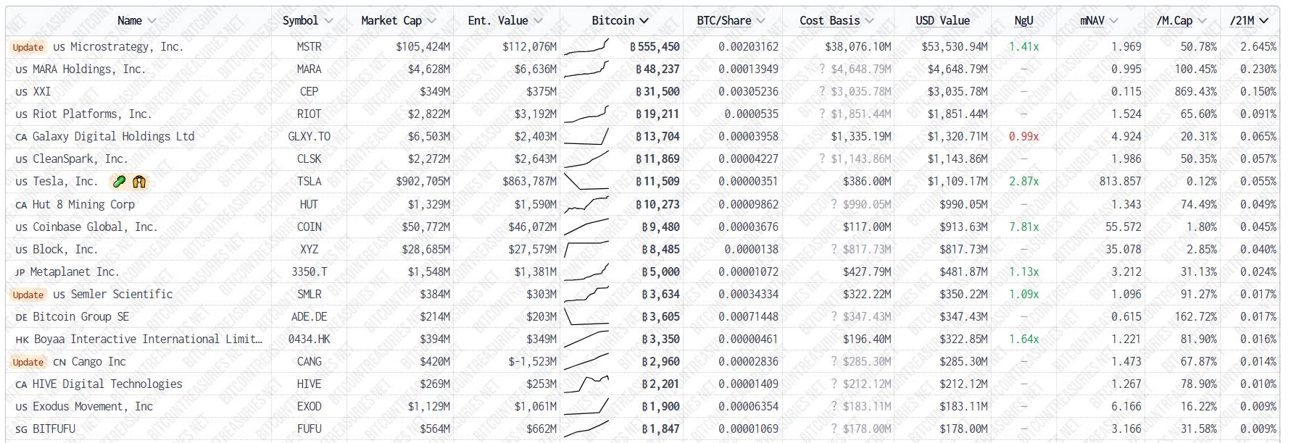Click the 2.87x NgU value for Tesla
The image size is (1291, 443).
click(1024, 182)
